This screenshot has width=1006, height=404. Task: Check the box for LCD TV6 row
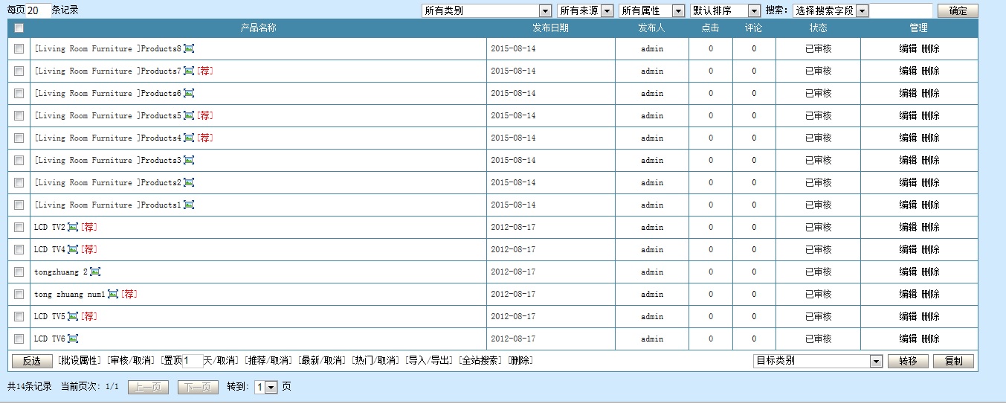click(19, 339)
